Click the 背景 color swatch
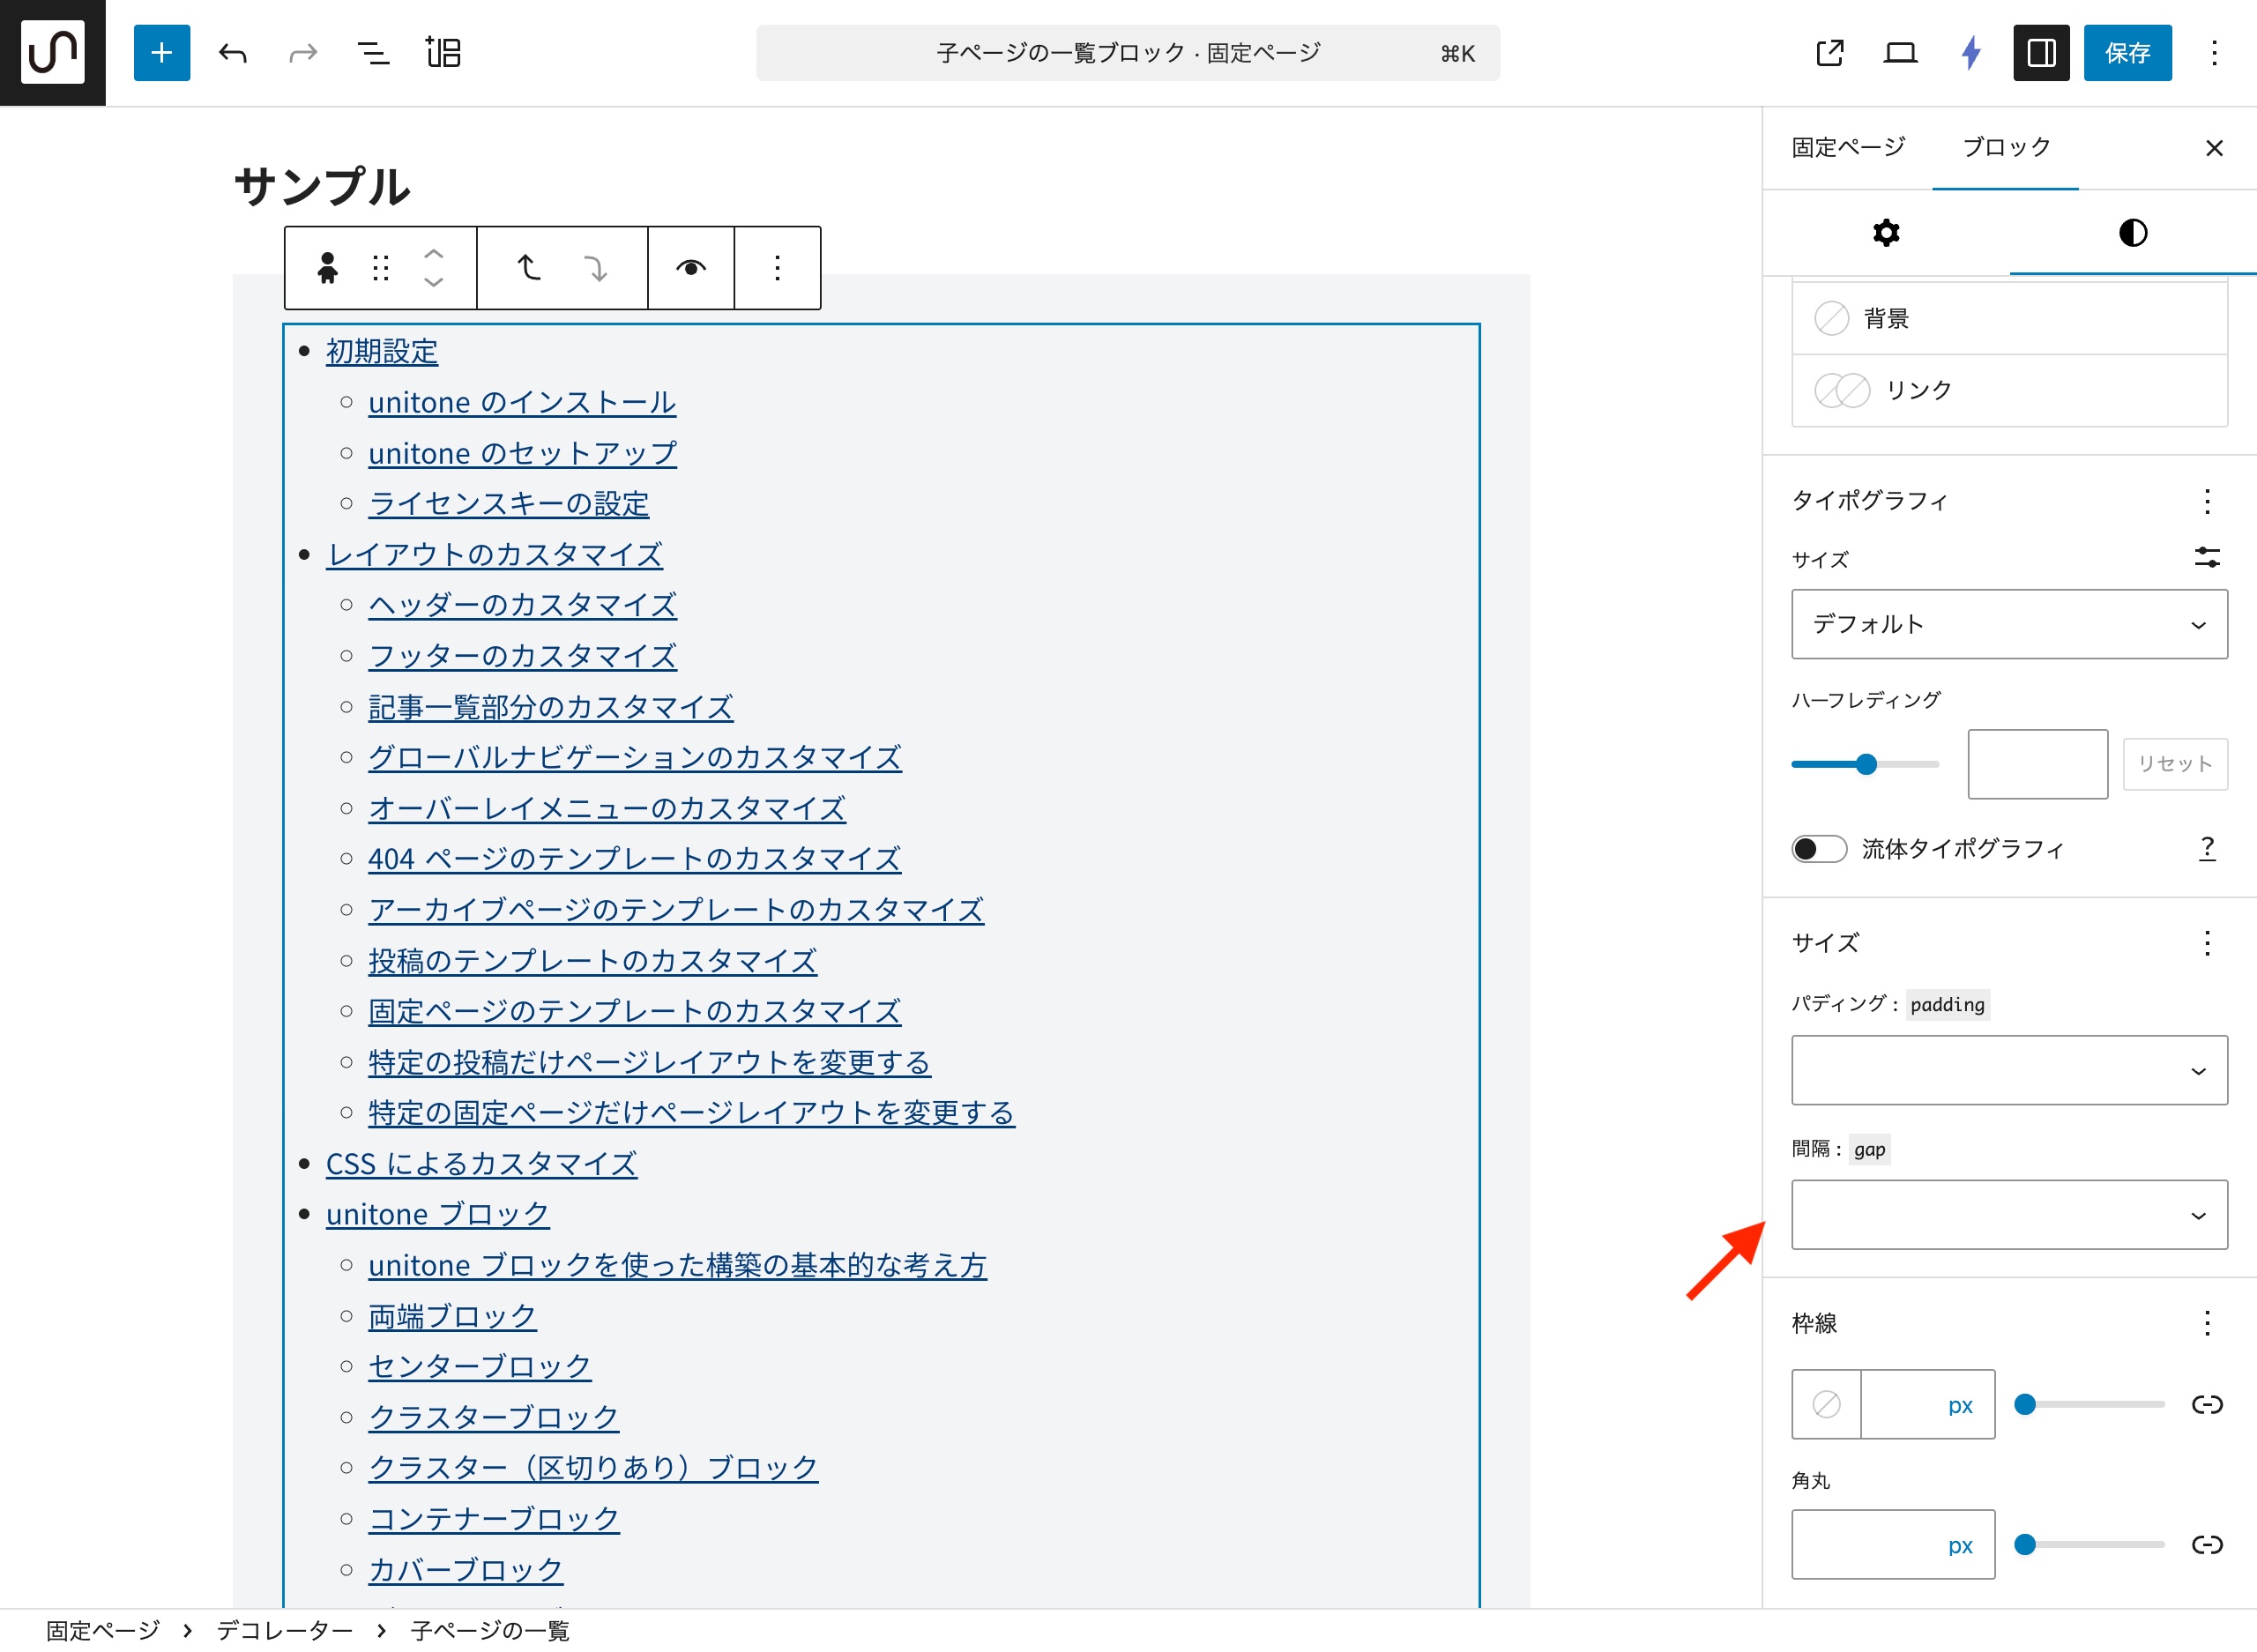The image size is (2257, 1652). [x=1831, y=319]
